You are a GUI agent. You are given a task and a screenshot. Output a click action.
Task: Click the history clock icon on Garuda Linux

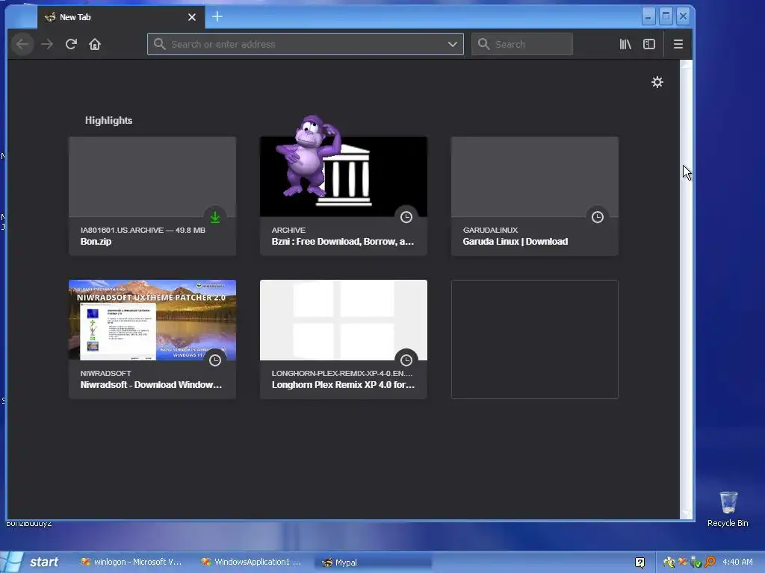pyautogui.click(x=598, y=217)
